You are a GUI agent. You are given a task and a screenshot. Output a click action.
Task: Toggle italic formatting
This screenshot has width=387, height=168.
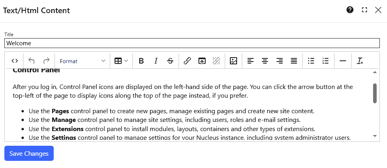156,61
